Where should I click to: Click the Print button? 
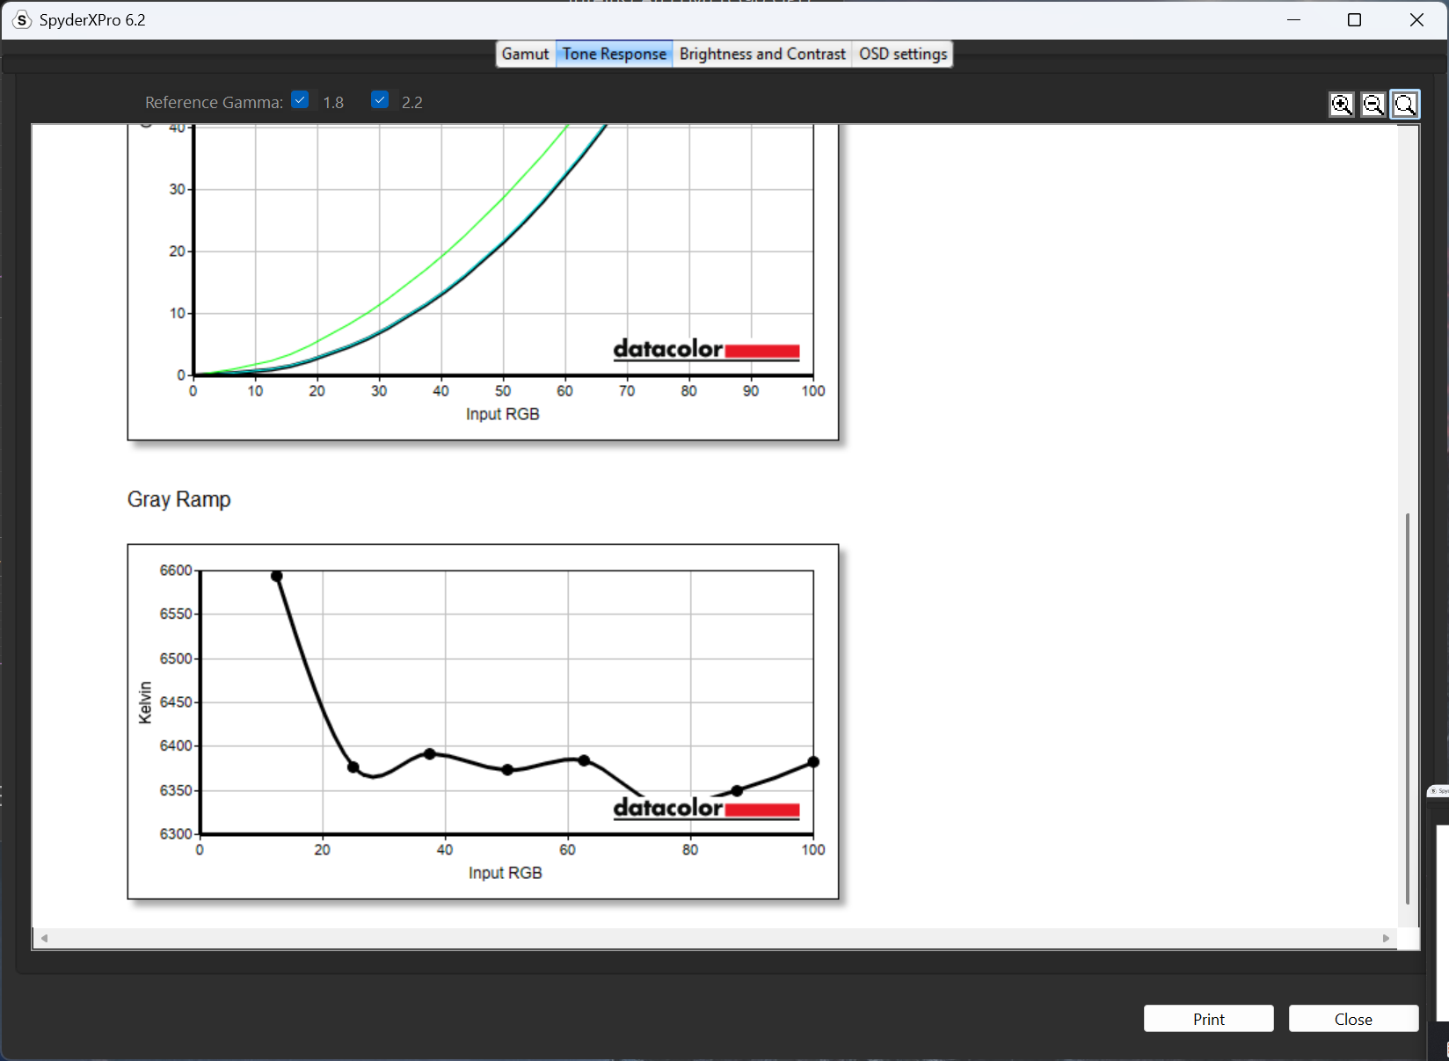(1209, 1019)
